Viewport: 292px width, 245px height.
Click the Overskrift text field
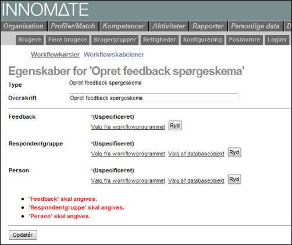(154, 98)
